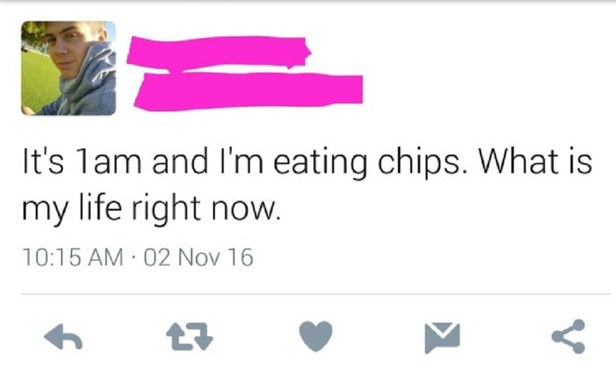Click the words "What is" in the tweet
The width and height of the screenshot is (616, 372).
pos(535,162)
